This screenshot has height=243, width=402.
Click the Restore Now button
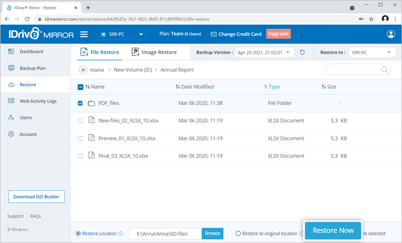333,230
